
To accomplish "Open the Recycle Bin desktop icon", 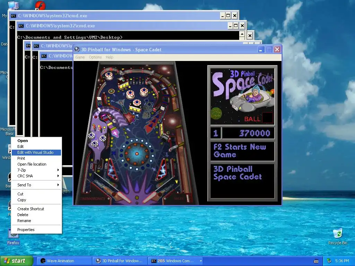I will coord(338,236).
